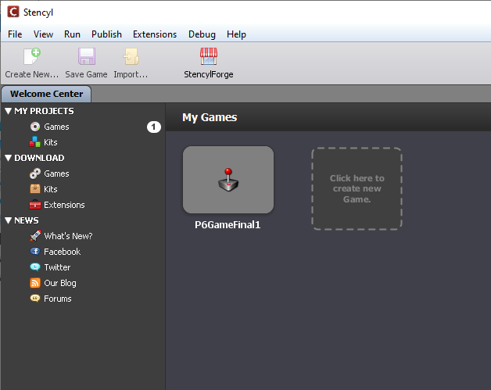Viewport: 491px width, 390px height.
Task: Open Kits text under Download
Action: [50, 189]
